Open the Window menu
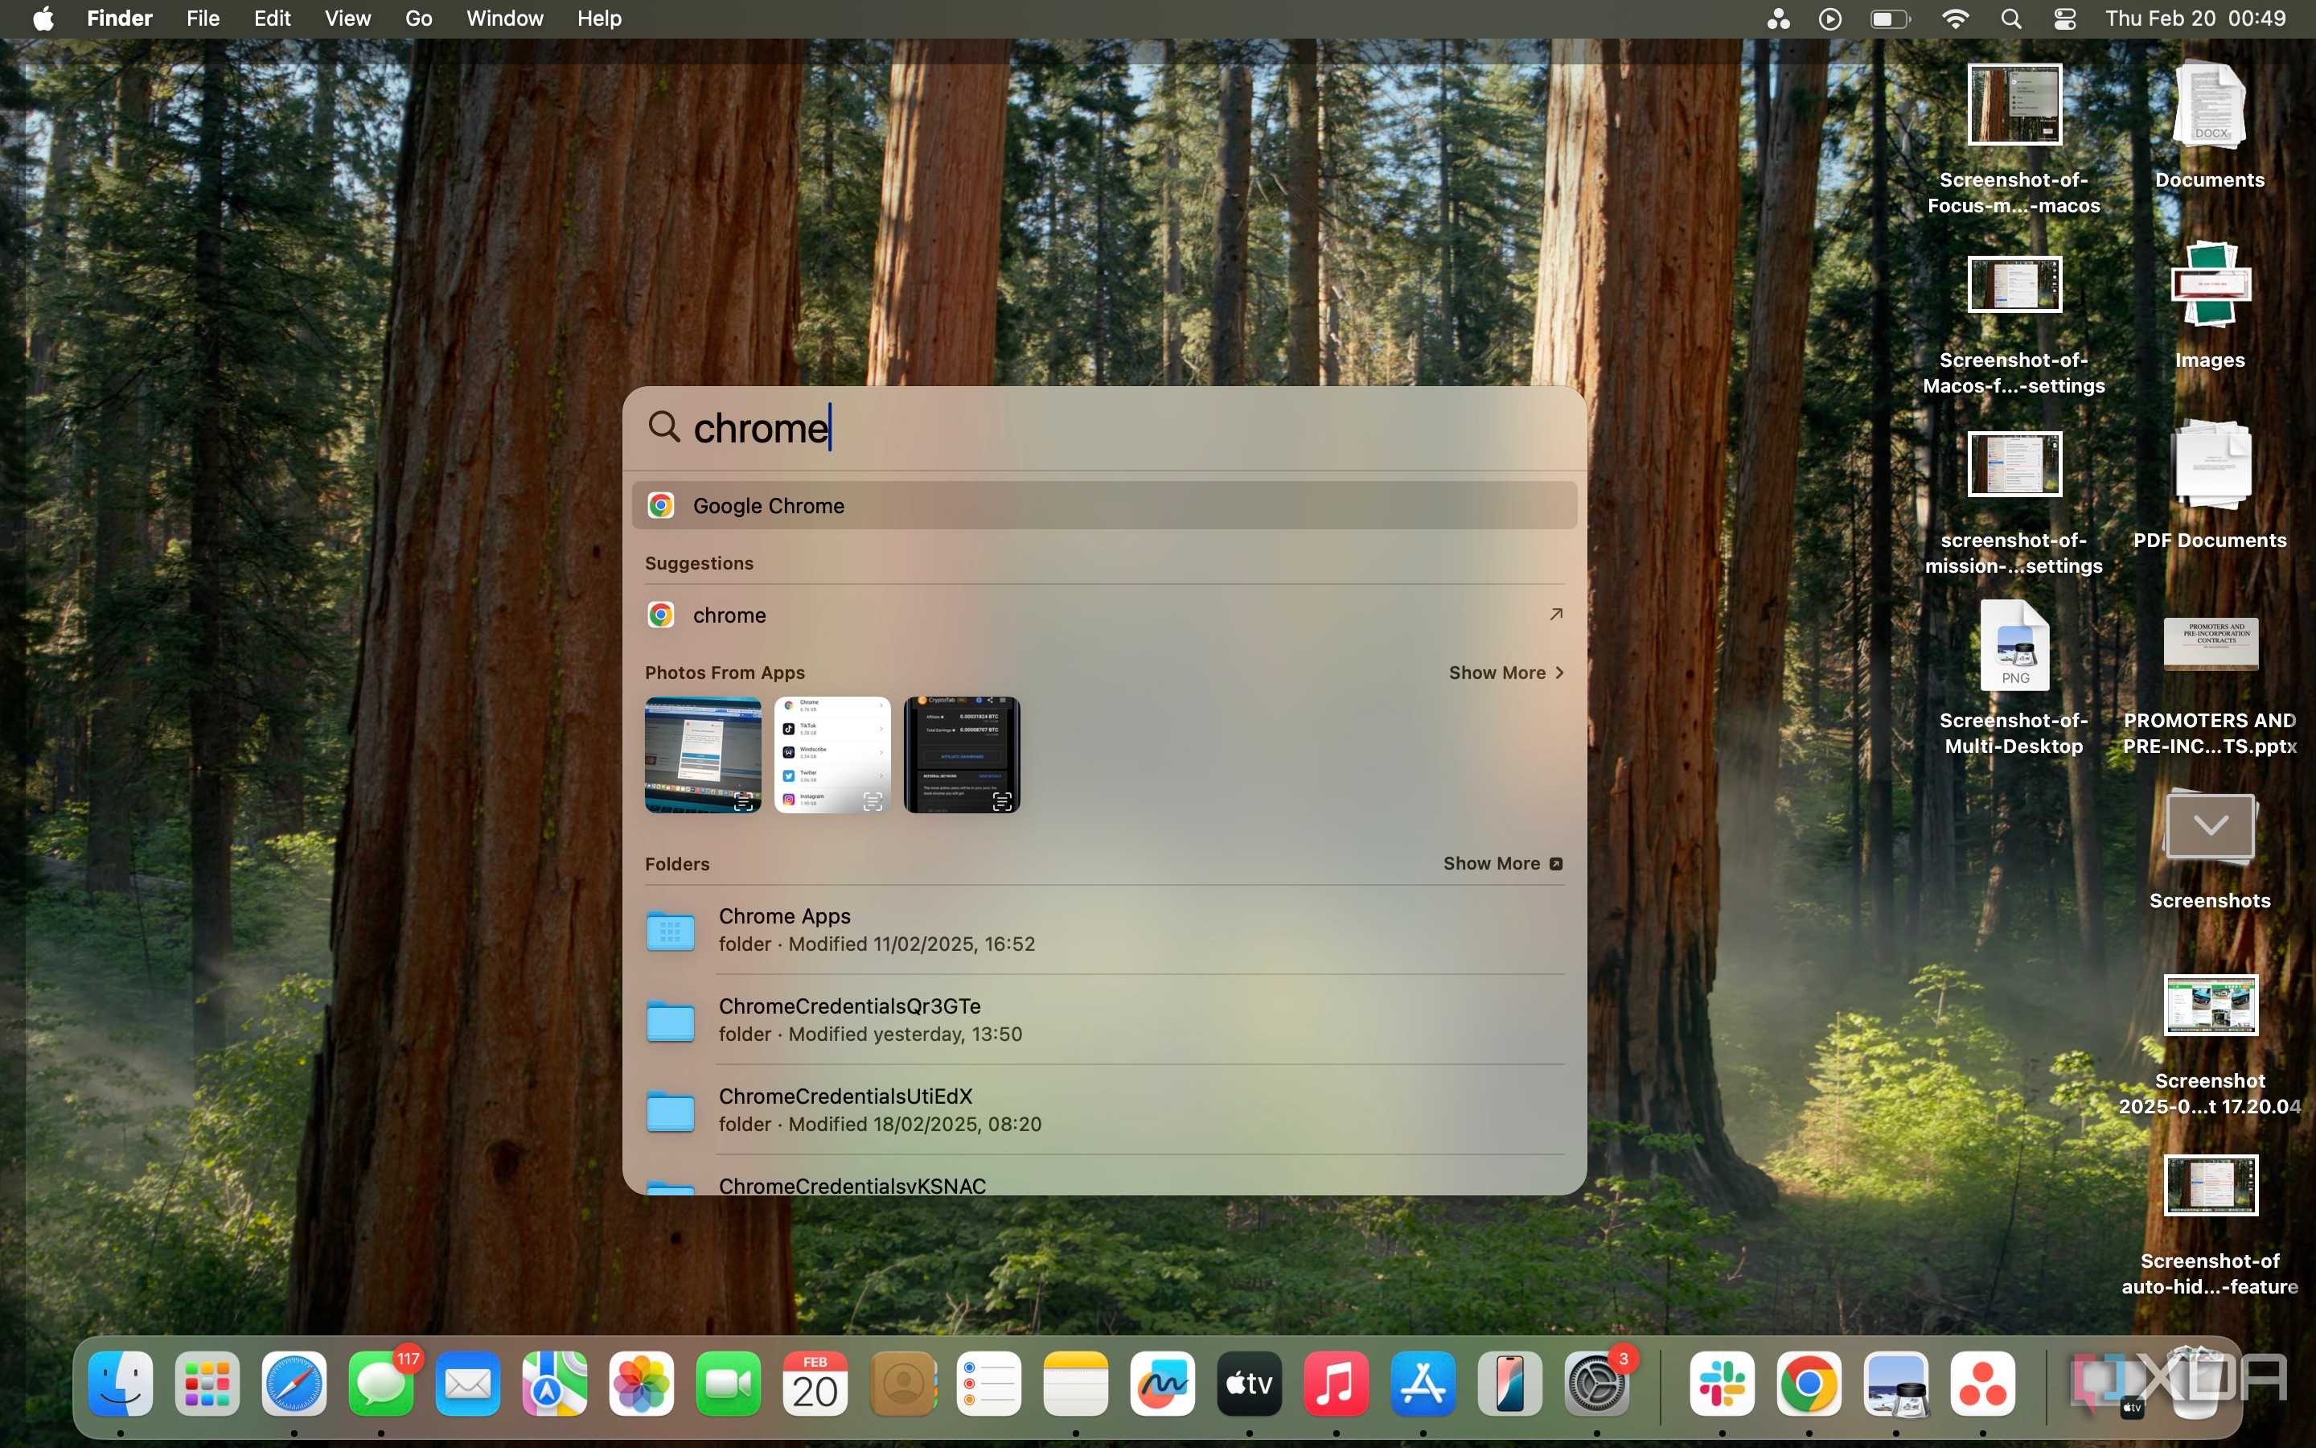Image resolution: width=2316 pixels, height=1448 pixels. 504,19
